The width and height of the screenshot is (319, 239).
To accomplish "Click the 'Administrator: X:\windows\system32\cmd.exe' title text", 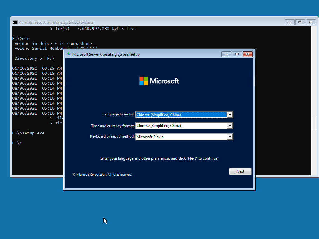I will 56,22.
